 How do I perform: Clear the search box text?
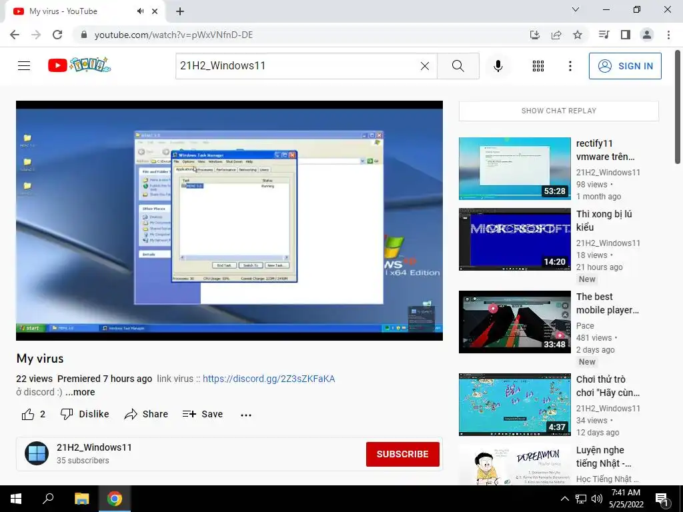pyautogui.click(x=425, y=66)
